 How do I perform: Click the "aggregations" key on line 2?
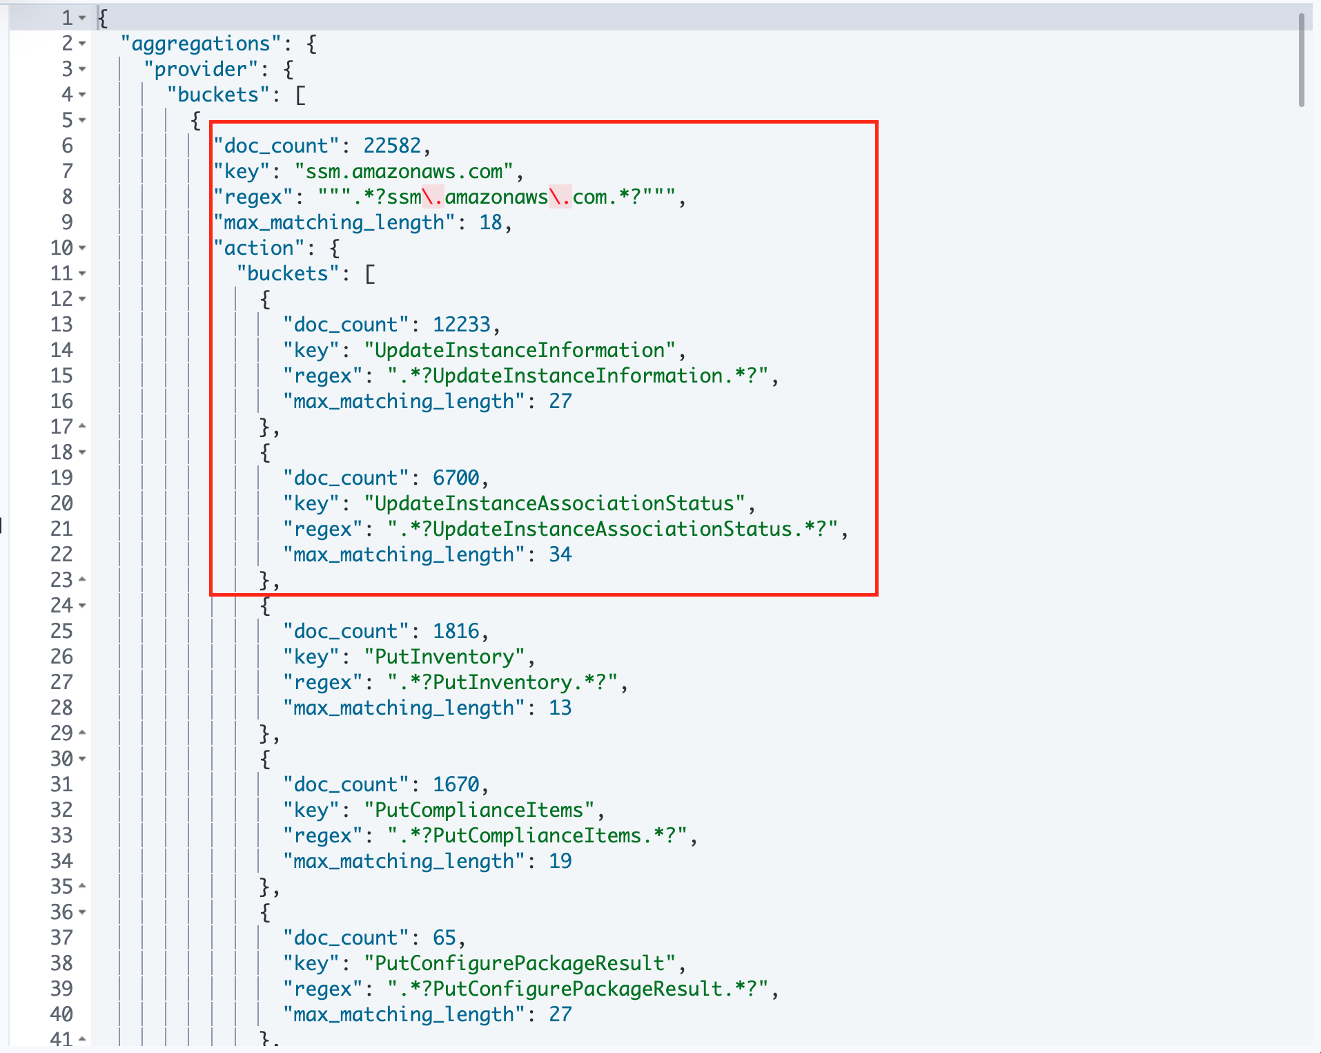coord(201,44)
